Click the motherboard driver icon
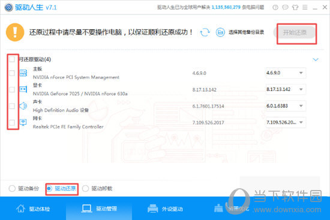The height and width of the screenshot is (220, 330). pos(23,73)
